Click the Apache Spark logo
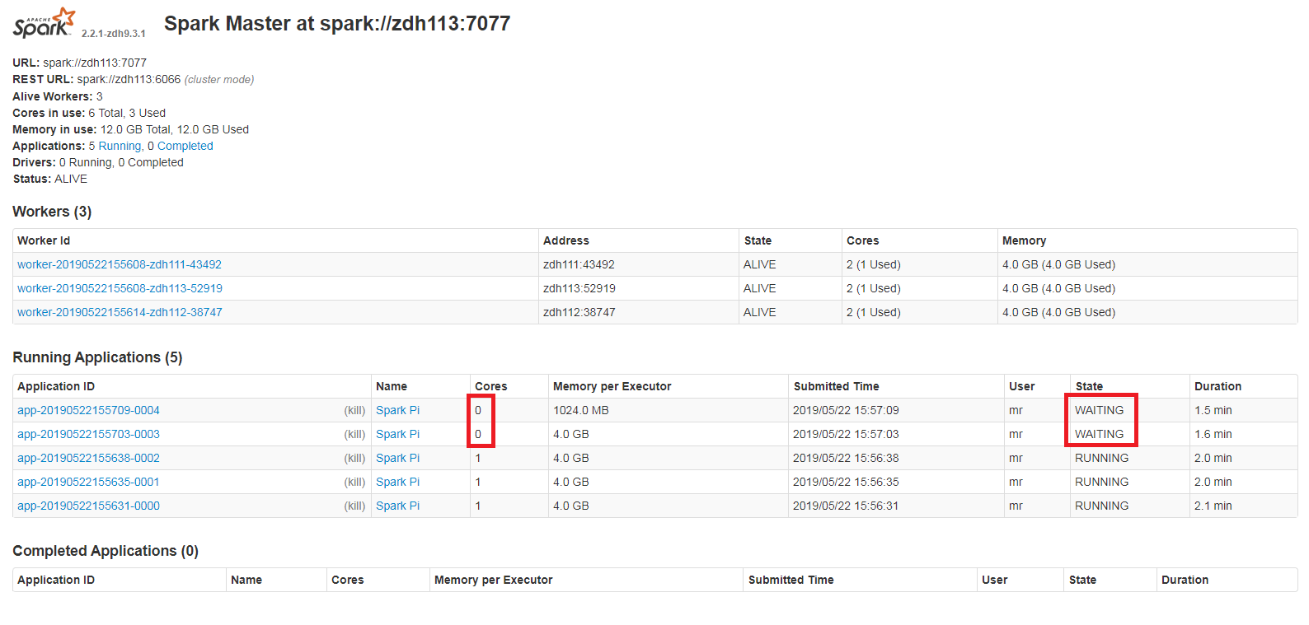 pos(45,23)
